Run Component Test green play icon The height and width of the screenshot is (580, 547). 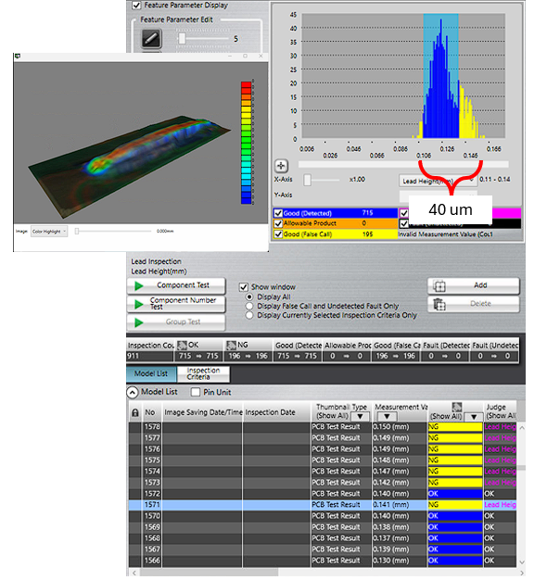[139, 286]
